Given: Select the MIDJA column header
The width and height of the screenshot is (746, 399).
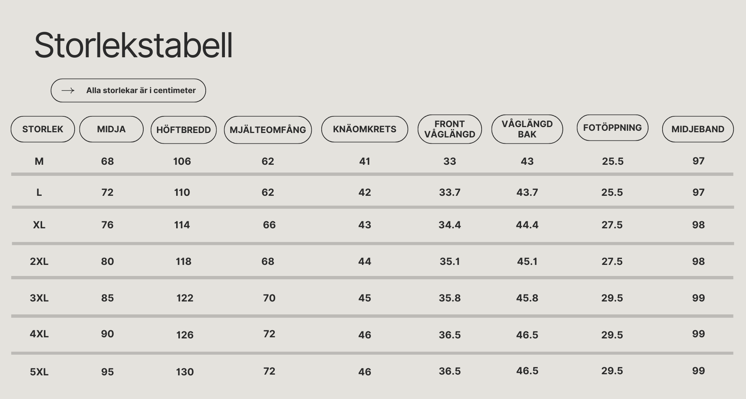Looking at the screenshot, I should pos(112,129).
